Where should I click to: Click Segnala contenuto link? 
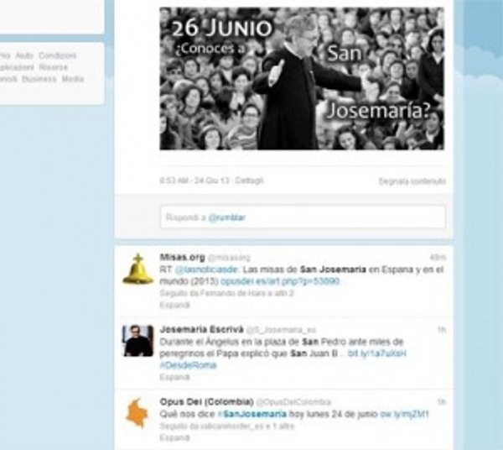(412, 181)
